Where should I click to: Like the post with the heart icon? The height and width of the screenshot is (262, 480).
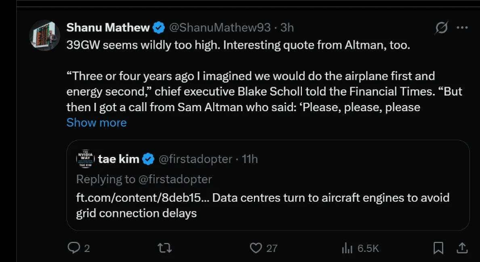256,247
